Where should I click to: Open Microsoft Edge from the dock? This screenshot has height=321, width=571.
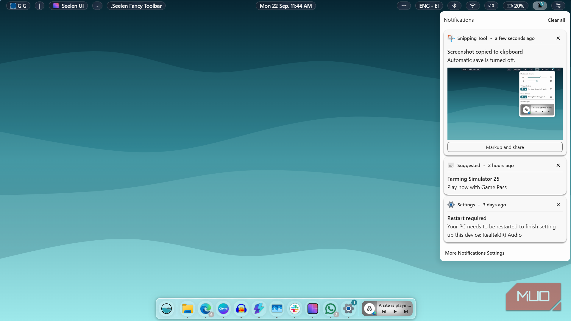[x=205, y=308]
